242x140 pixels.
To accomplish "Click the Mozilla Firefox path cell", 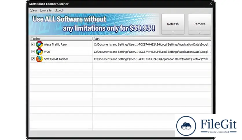I will point(152,59).
